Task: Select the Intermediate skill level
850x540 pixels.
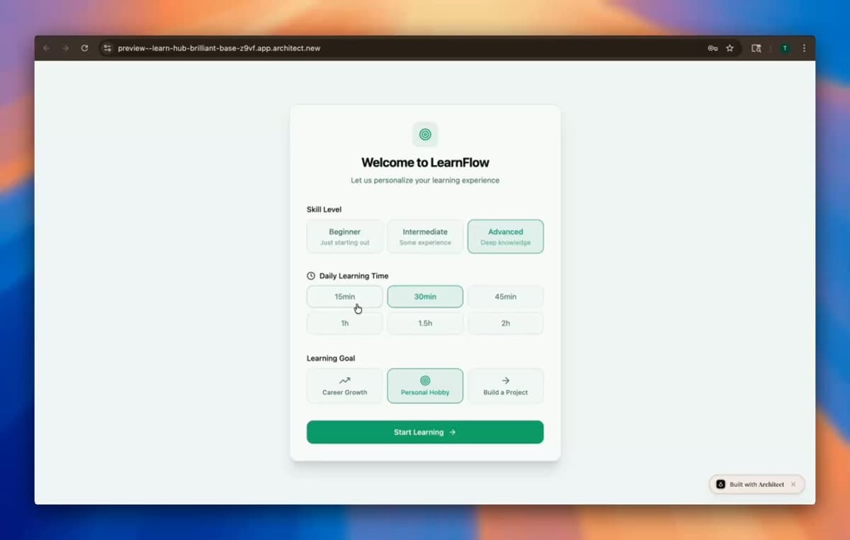Action: (425, 236)
